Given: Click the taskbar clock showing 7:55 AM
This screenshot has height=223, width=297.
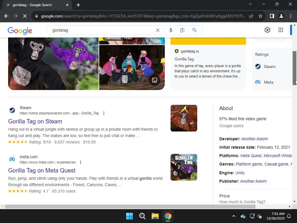Looking at the screenshot, I should [276, 216].
